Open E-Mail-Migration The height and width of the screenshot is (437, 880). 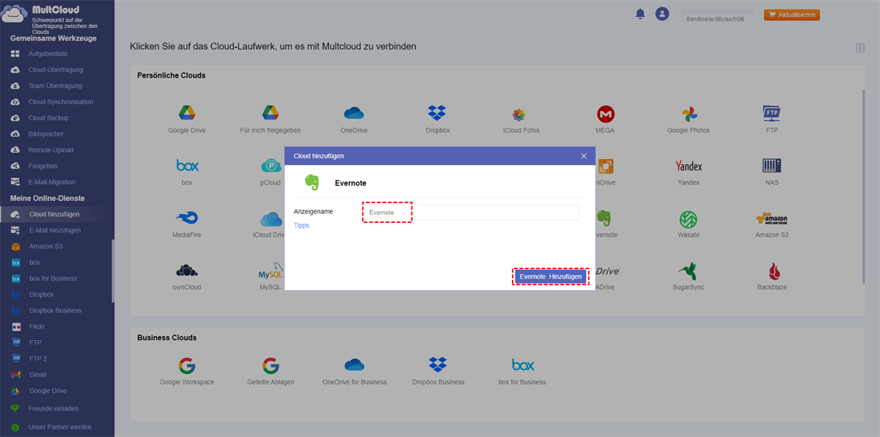(52, 183)
